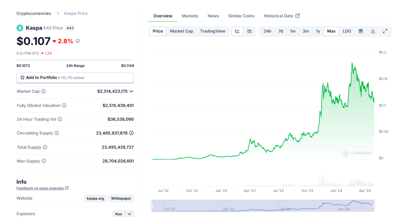
Task: Go to Cryptocurrencies breadcrumb link
Action: [x=34, y=13]
